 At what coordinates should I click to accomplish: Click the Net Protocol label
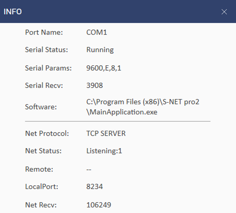point(47,134)
